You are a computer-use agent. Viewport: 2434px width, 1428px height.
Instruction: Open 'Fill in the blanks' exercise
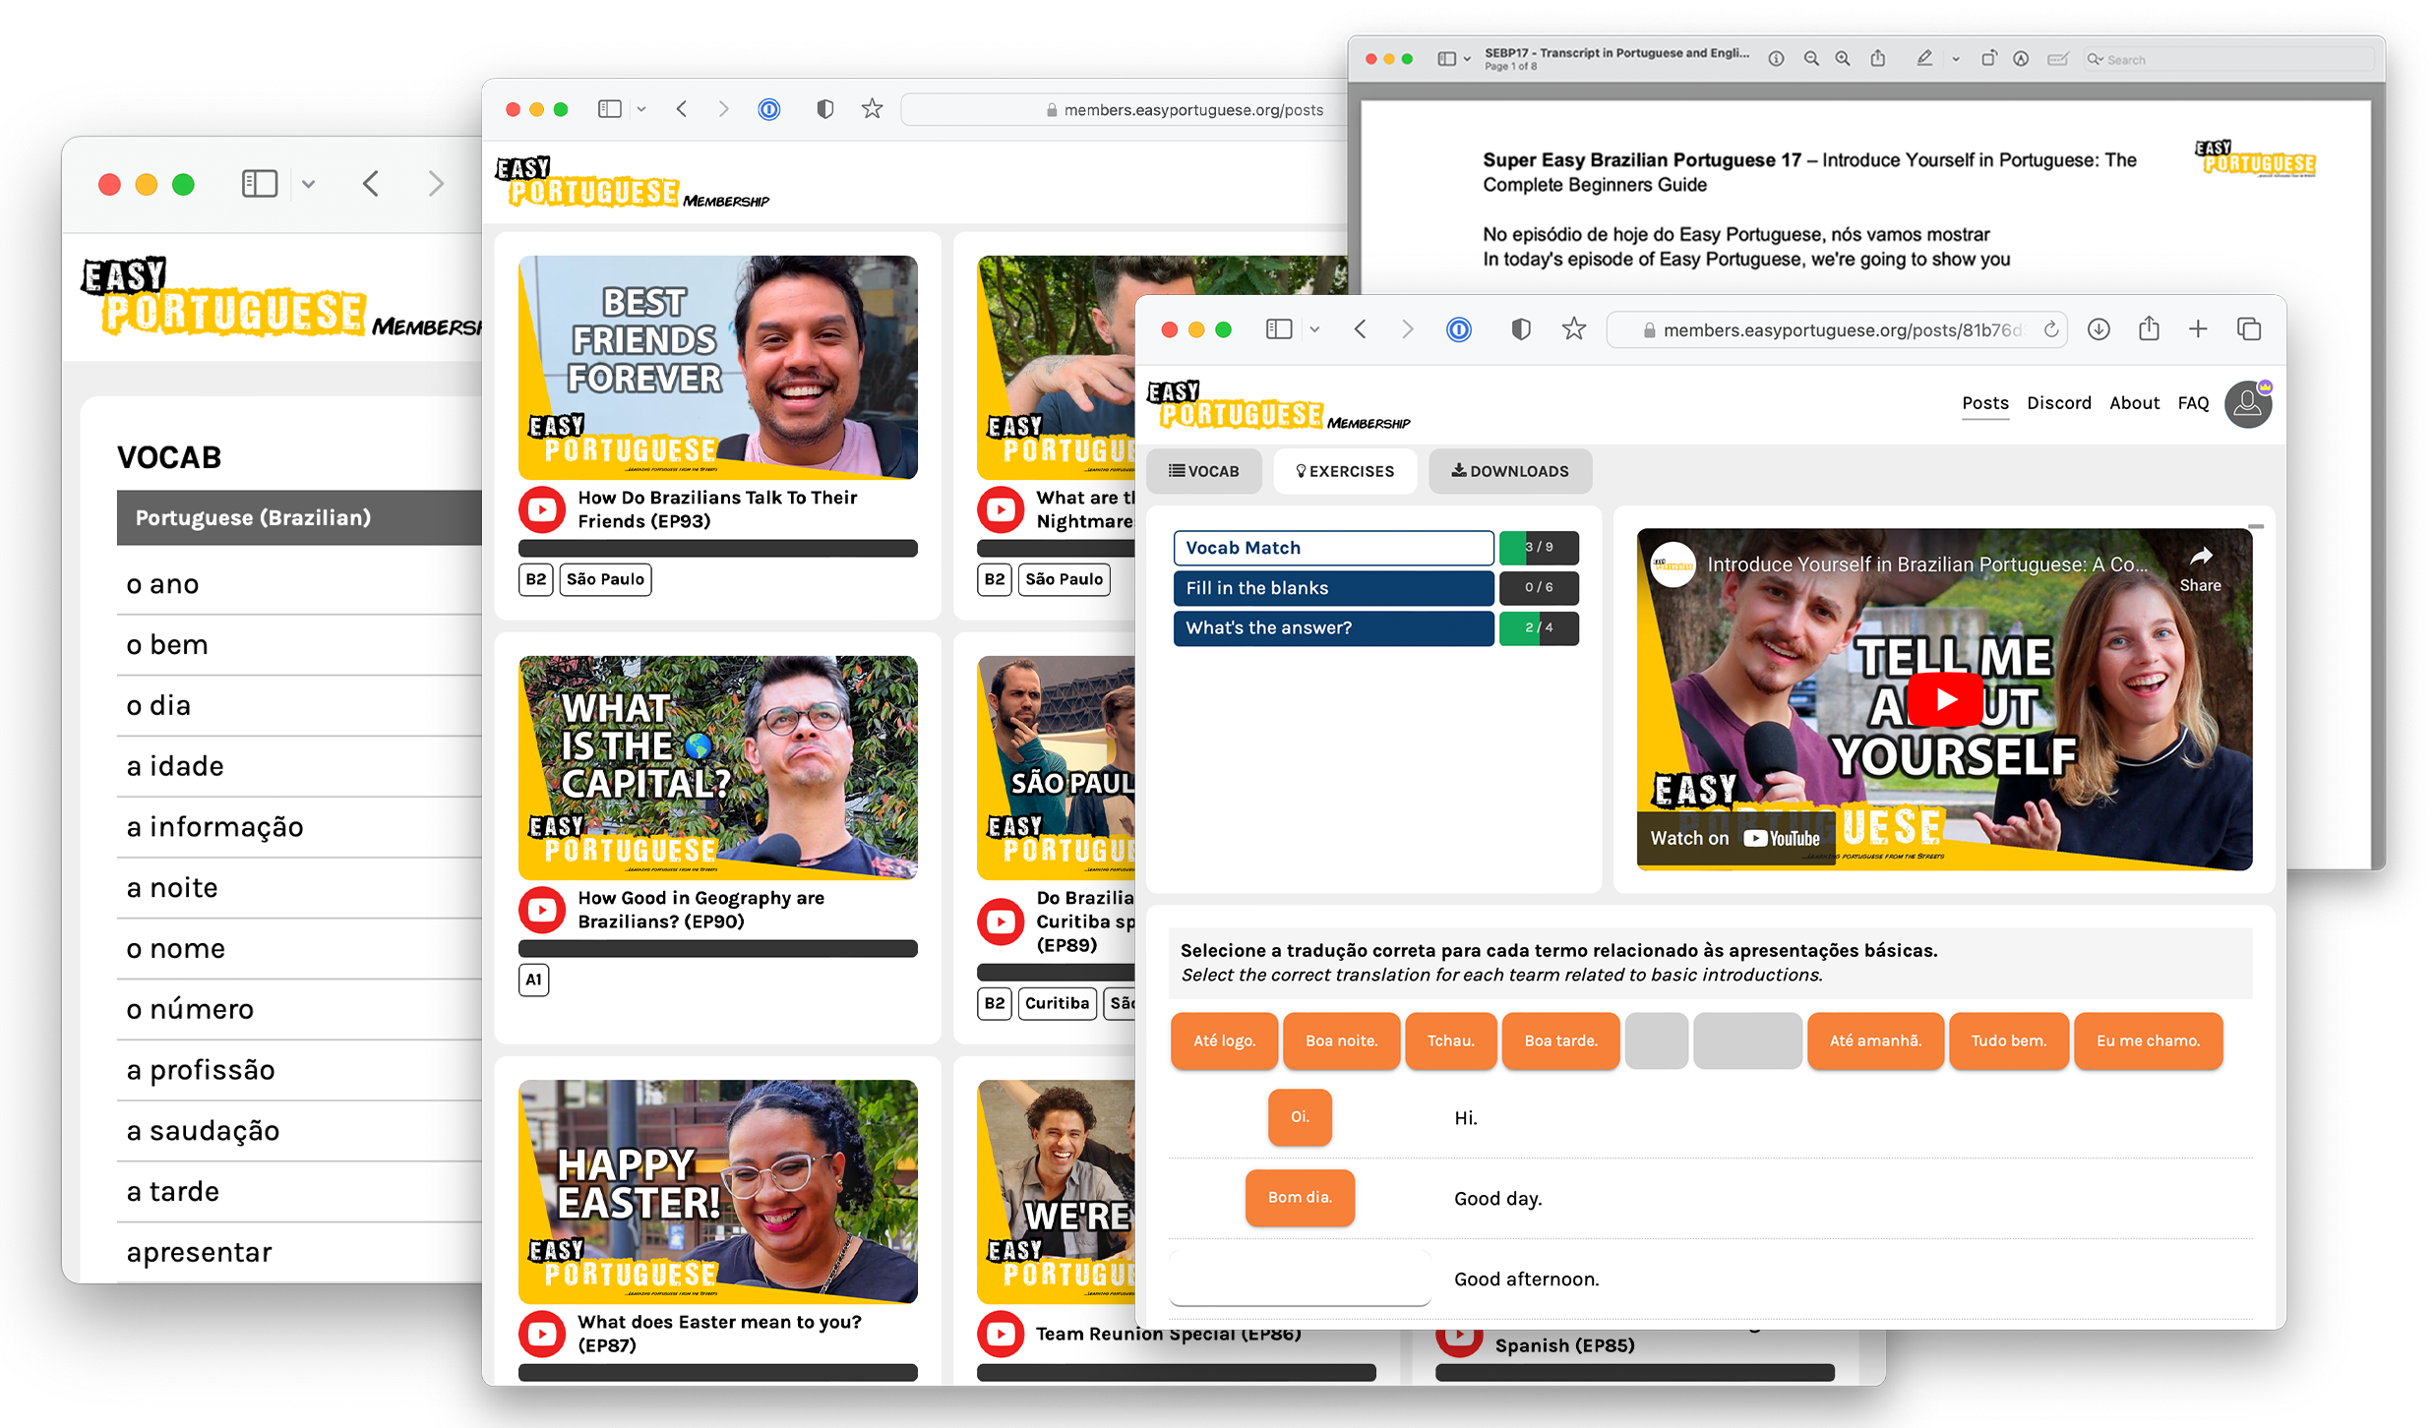[1333, 588]
